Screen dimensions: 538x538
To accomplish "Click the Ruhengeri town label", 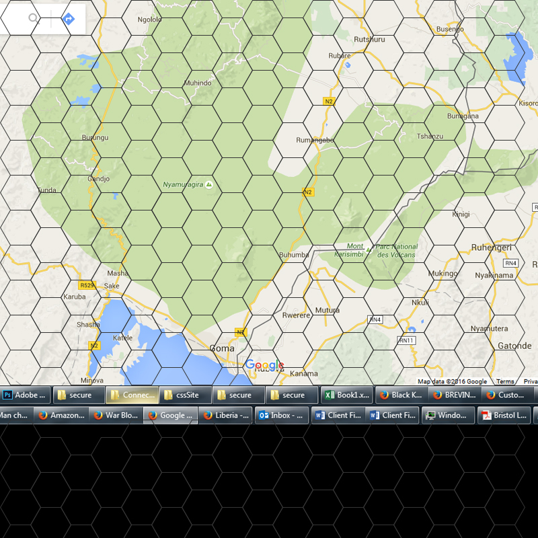I will (x=491, y=247).
